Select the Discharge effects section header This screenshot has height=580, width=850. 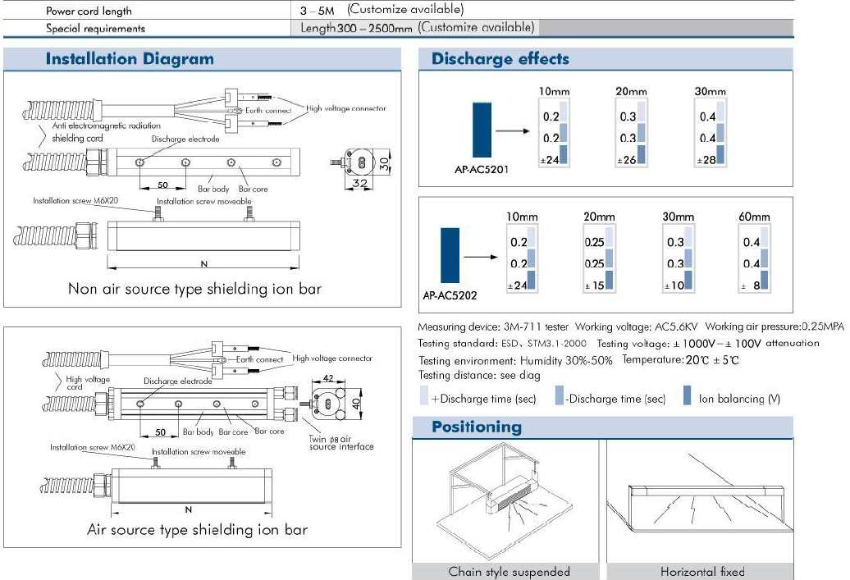pos(500,59)
